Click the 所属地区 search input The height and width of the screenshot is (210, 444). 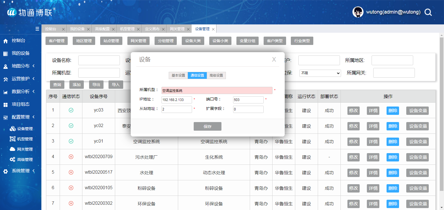pos(392,60)
